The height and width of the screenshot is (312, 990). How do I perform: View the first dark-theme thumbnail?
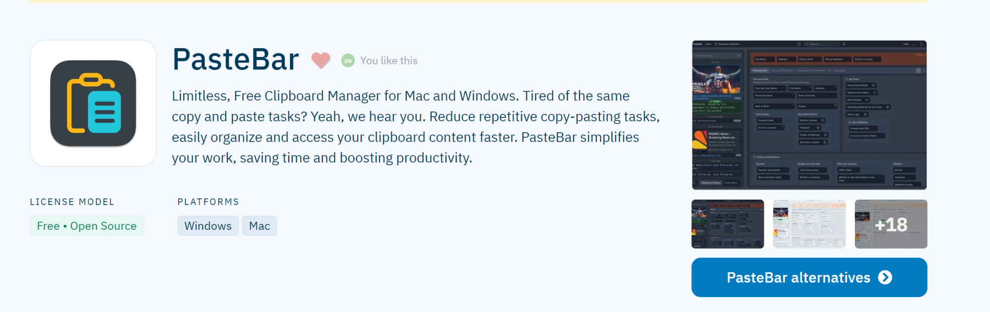click(728, 224)
